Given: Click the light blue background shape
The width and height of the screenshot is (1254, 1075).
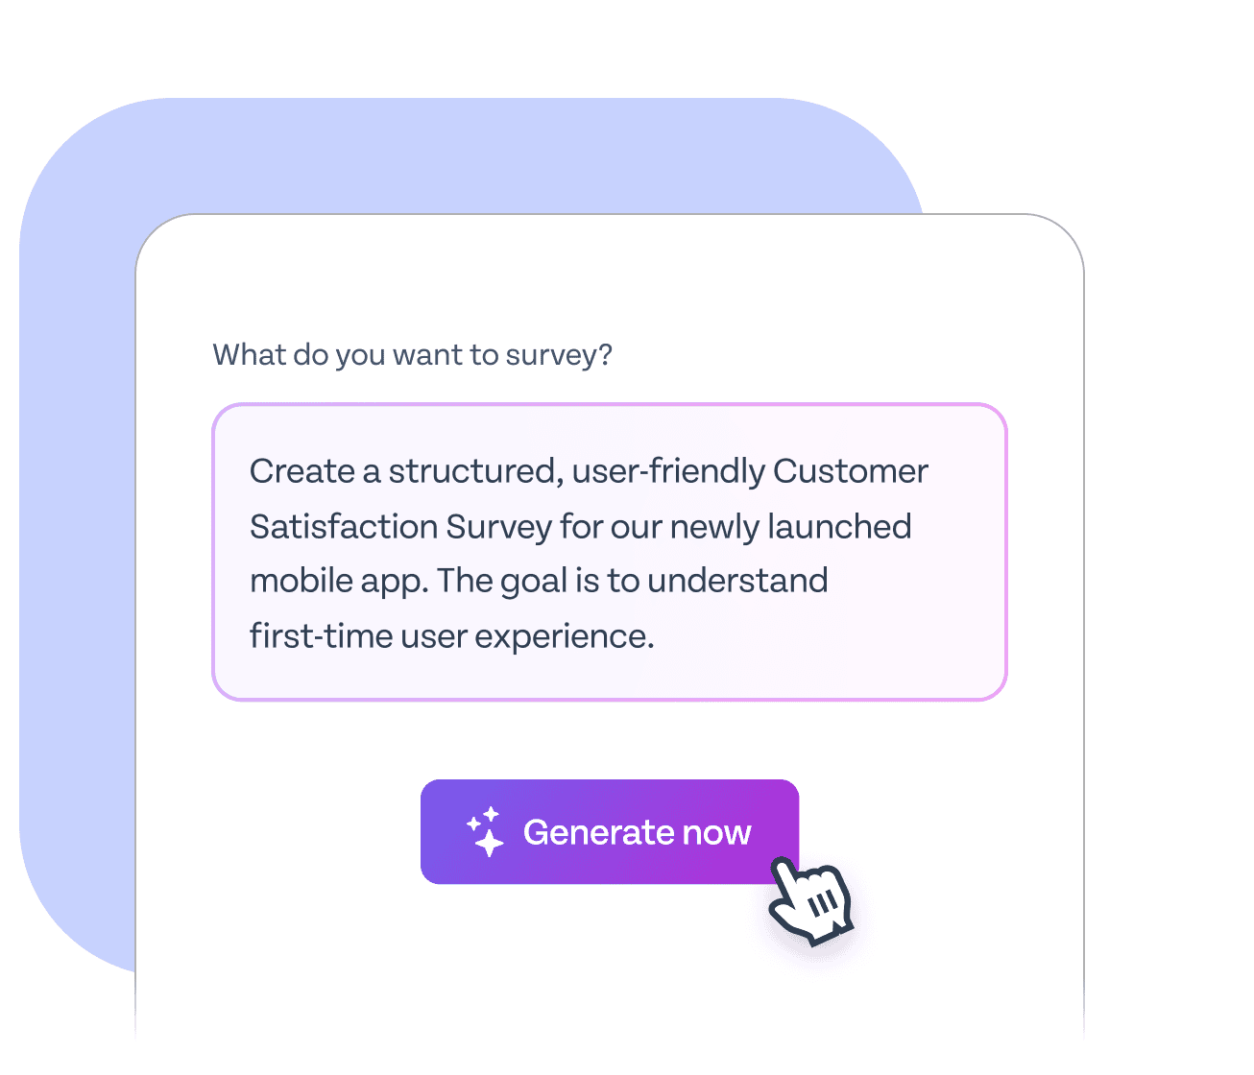Looking at the screenshot, I should pyautogui.click(x=77, y=576).
